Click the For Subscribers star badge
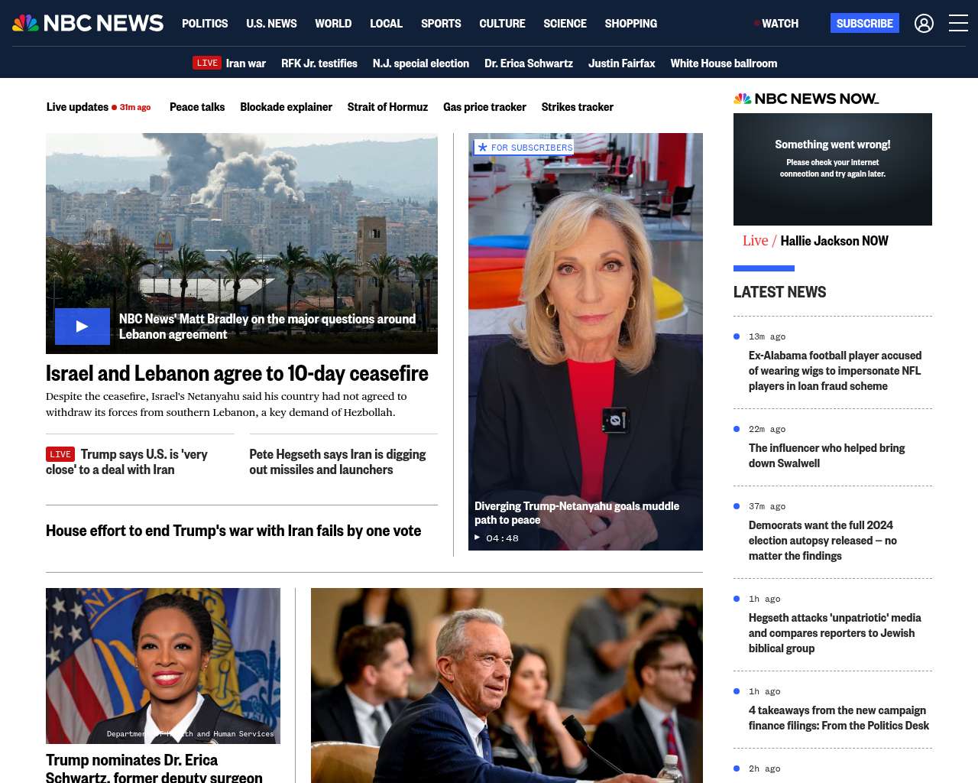 [x=523, y=148]
